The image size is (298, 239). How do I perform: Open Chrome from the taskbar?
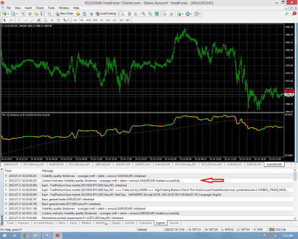tap(25, 236)
